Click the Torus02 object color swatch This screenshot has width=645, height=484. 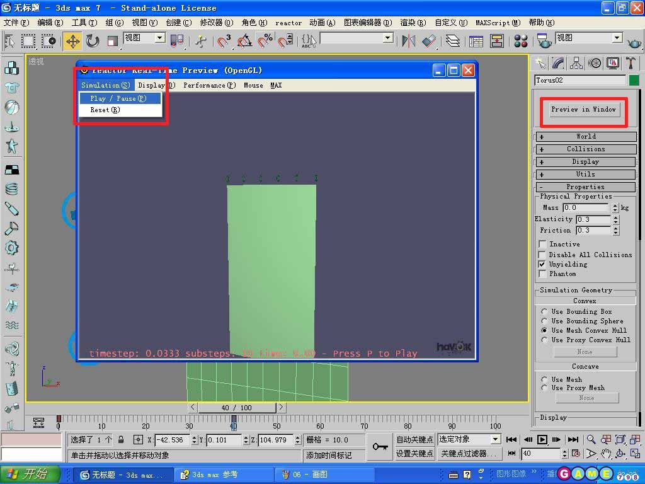(634, 80)
